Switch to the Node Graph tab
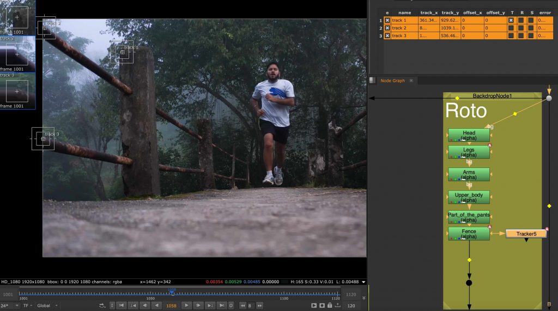This screenshot has width=558, height=311. point(392,81)
